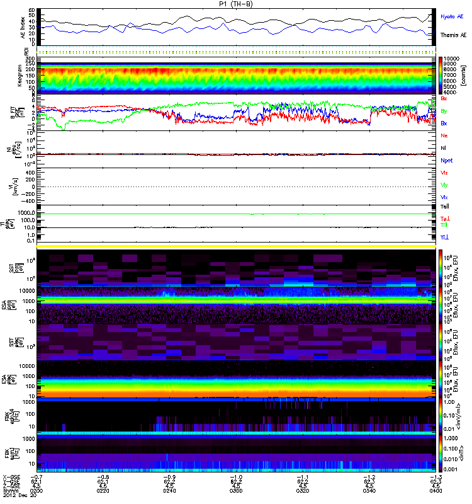Viewport: 472px width, 504px height.
Task: Click the plot title "P1 (TH-B)"
Action: pos(236,4)
